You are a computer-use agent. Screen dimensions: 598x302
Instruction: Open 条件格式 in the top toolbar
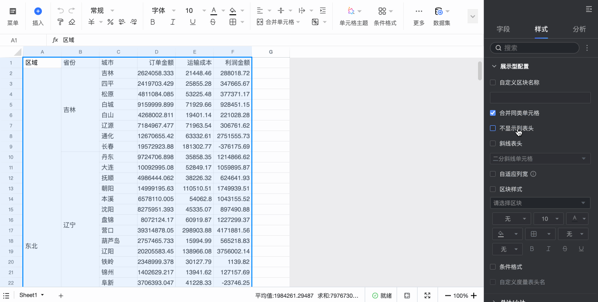click(x=385, y=17)
